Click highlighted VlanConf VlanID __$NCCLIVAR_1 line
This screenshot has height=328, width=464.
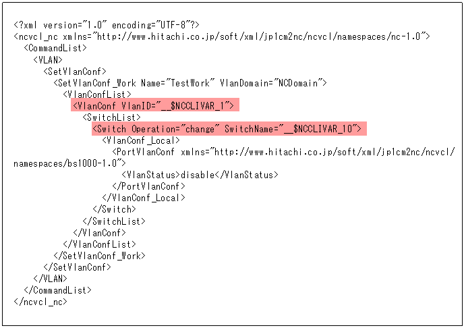pyautogui.click(x=155, y=105)
